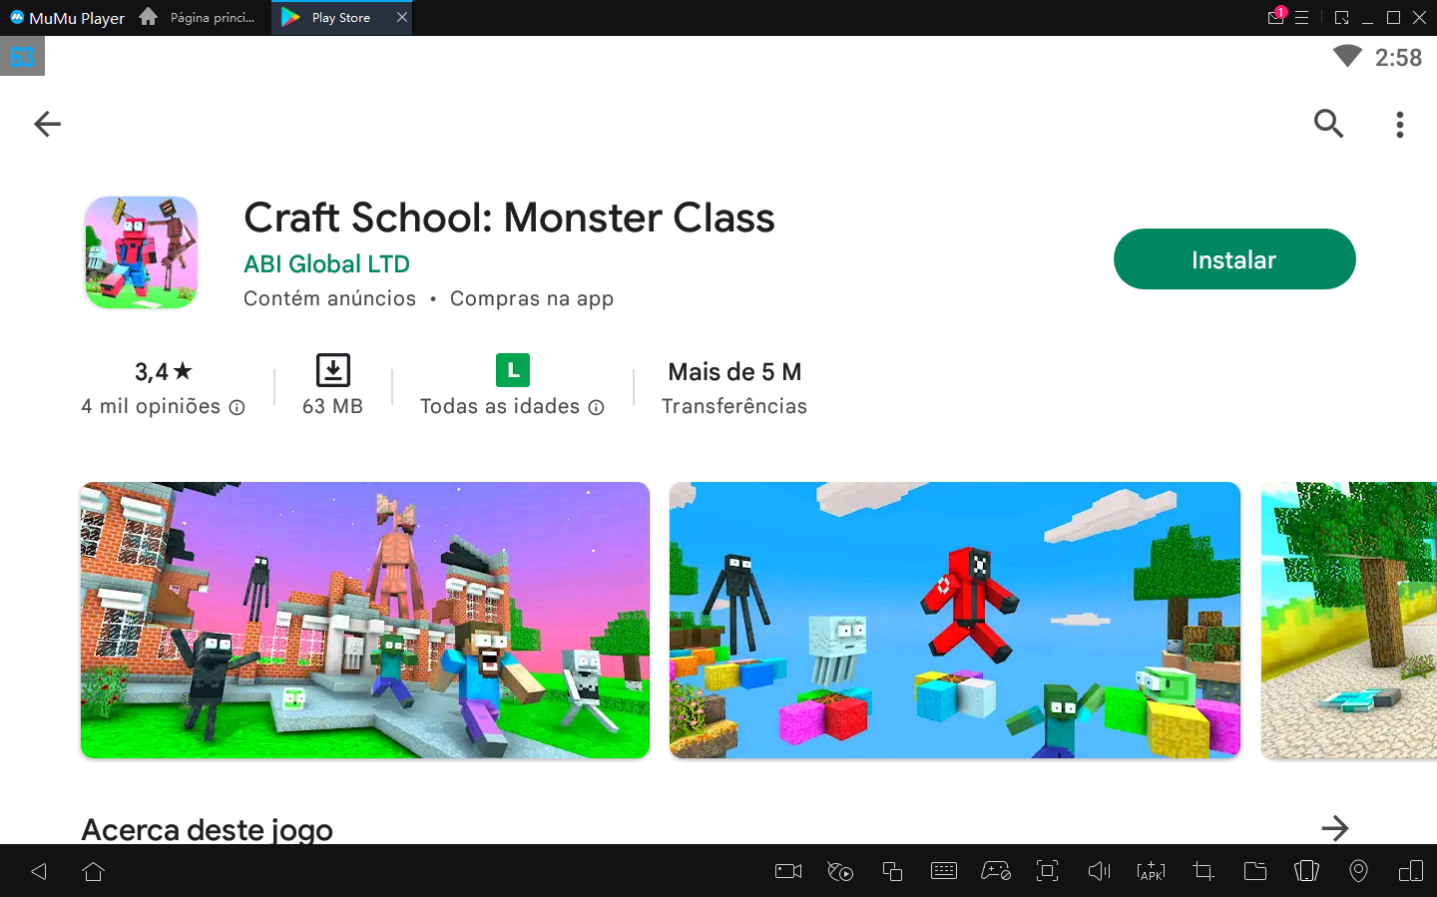
Task: Enter fullscreen using the frame icon
Action: [1047, 871]
